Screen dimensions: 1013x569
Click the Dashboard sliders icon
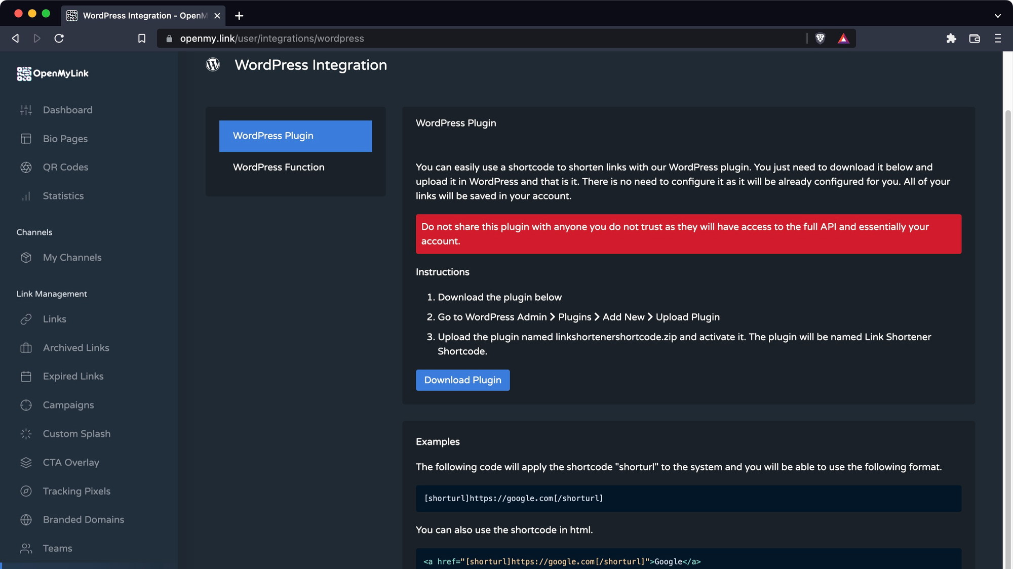(26, 110)
